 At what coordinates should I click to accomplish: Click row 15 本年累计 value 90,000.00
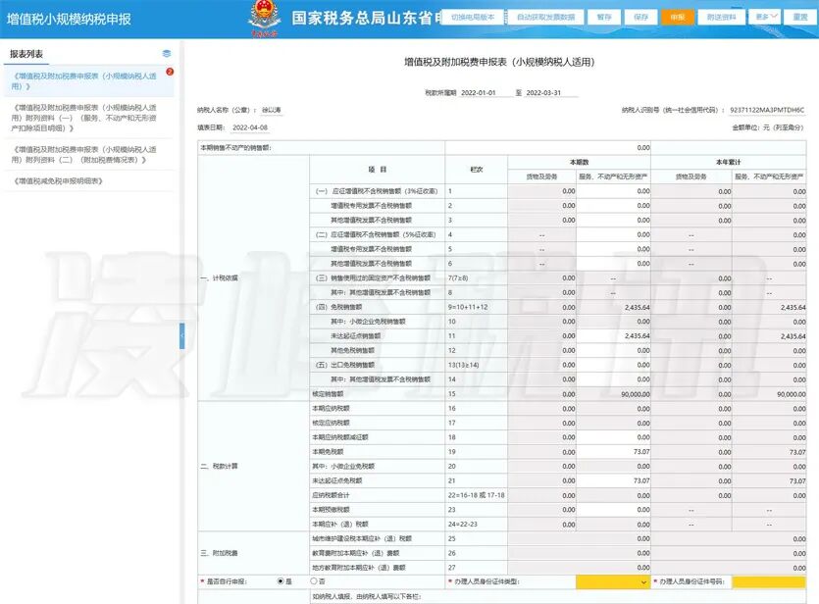point(769,394)
